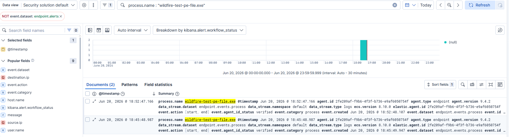Click the info icon beside Popular fields
This screenshot has height=137, width=509.
pos(33,60)
